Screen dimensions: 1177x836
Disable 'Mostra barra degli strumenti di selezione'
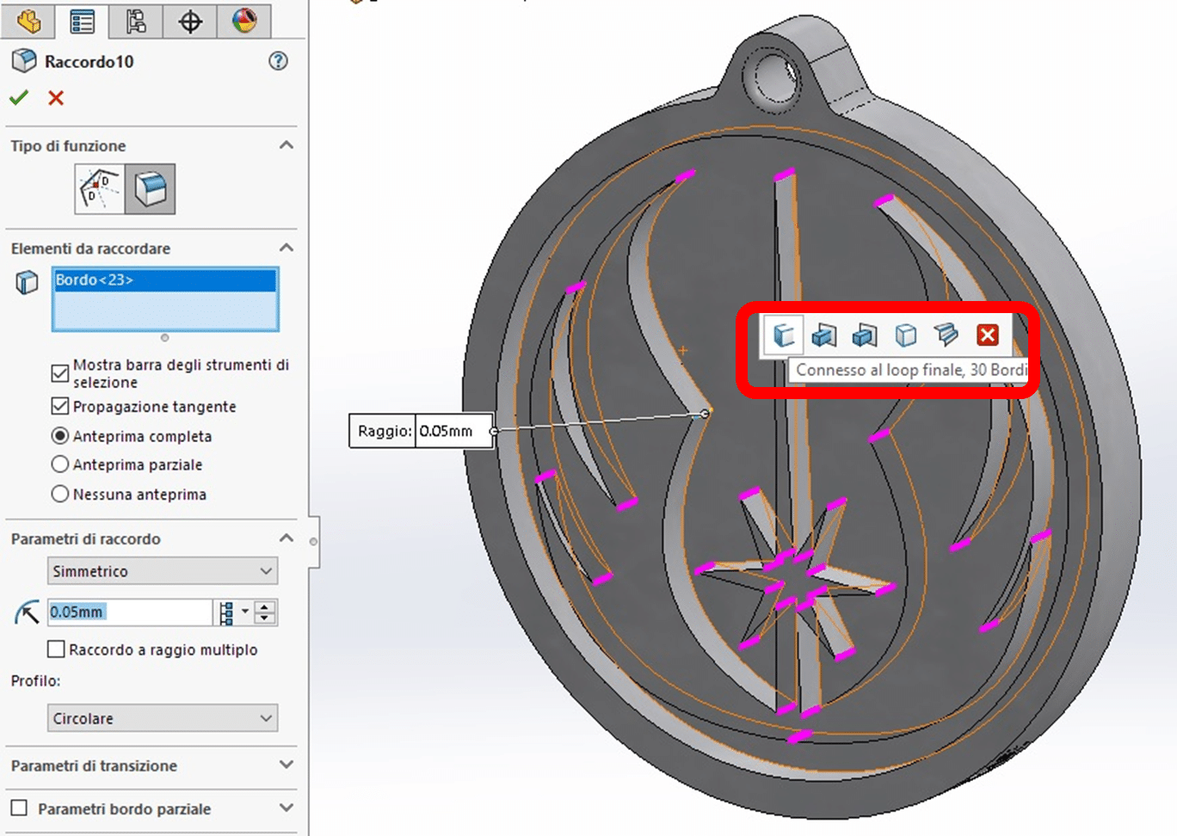pyautogui.click(x=59, y=372)
